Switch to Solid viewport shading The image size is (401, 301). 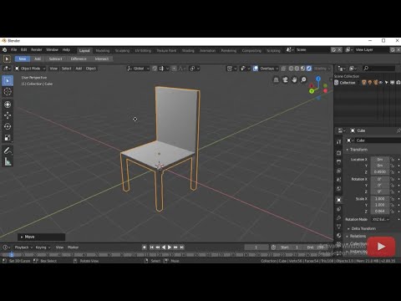[297, 69]
